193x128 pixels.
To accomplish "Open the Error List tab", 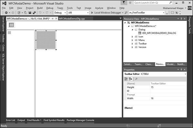I will (x=11, y=120).
